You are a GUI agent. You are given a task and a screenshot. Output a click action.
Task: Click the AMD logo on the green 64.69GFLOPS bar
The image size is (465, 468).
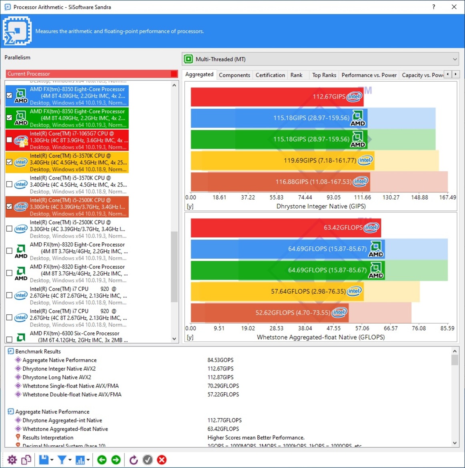pos(376,270)
